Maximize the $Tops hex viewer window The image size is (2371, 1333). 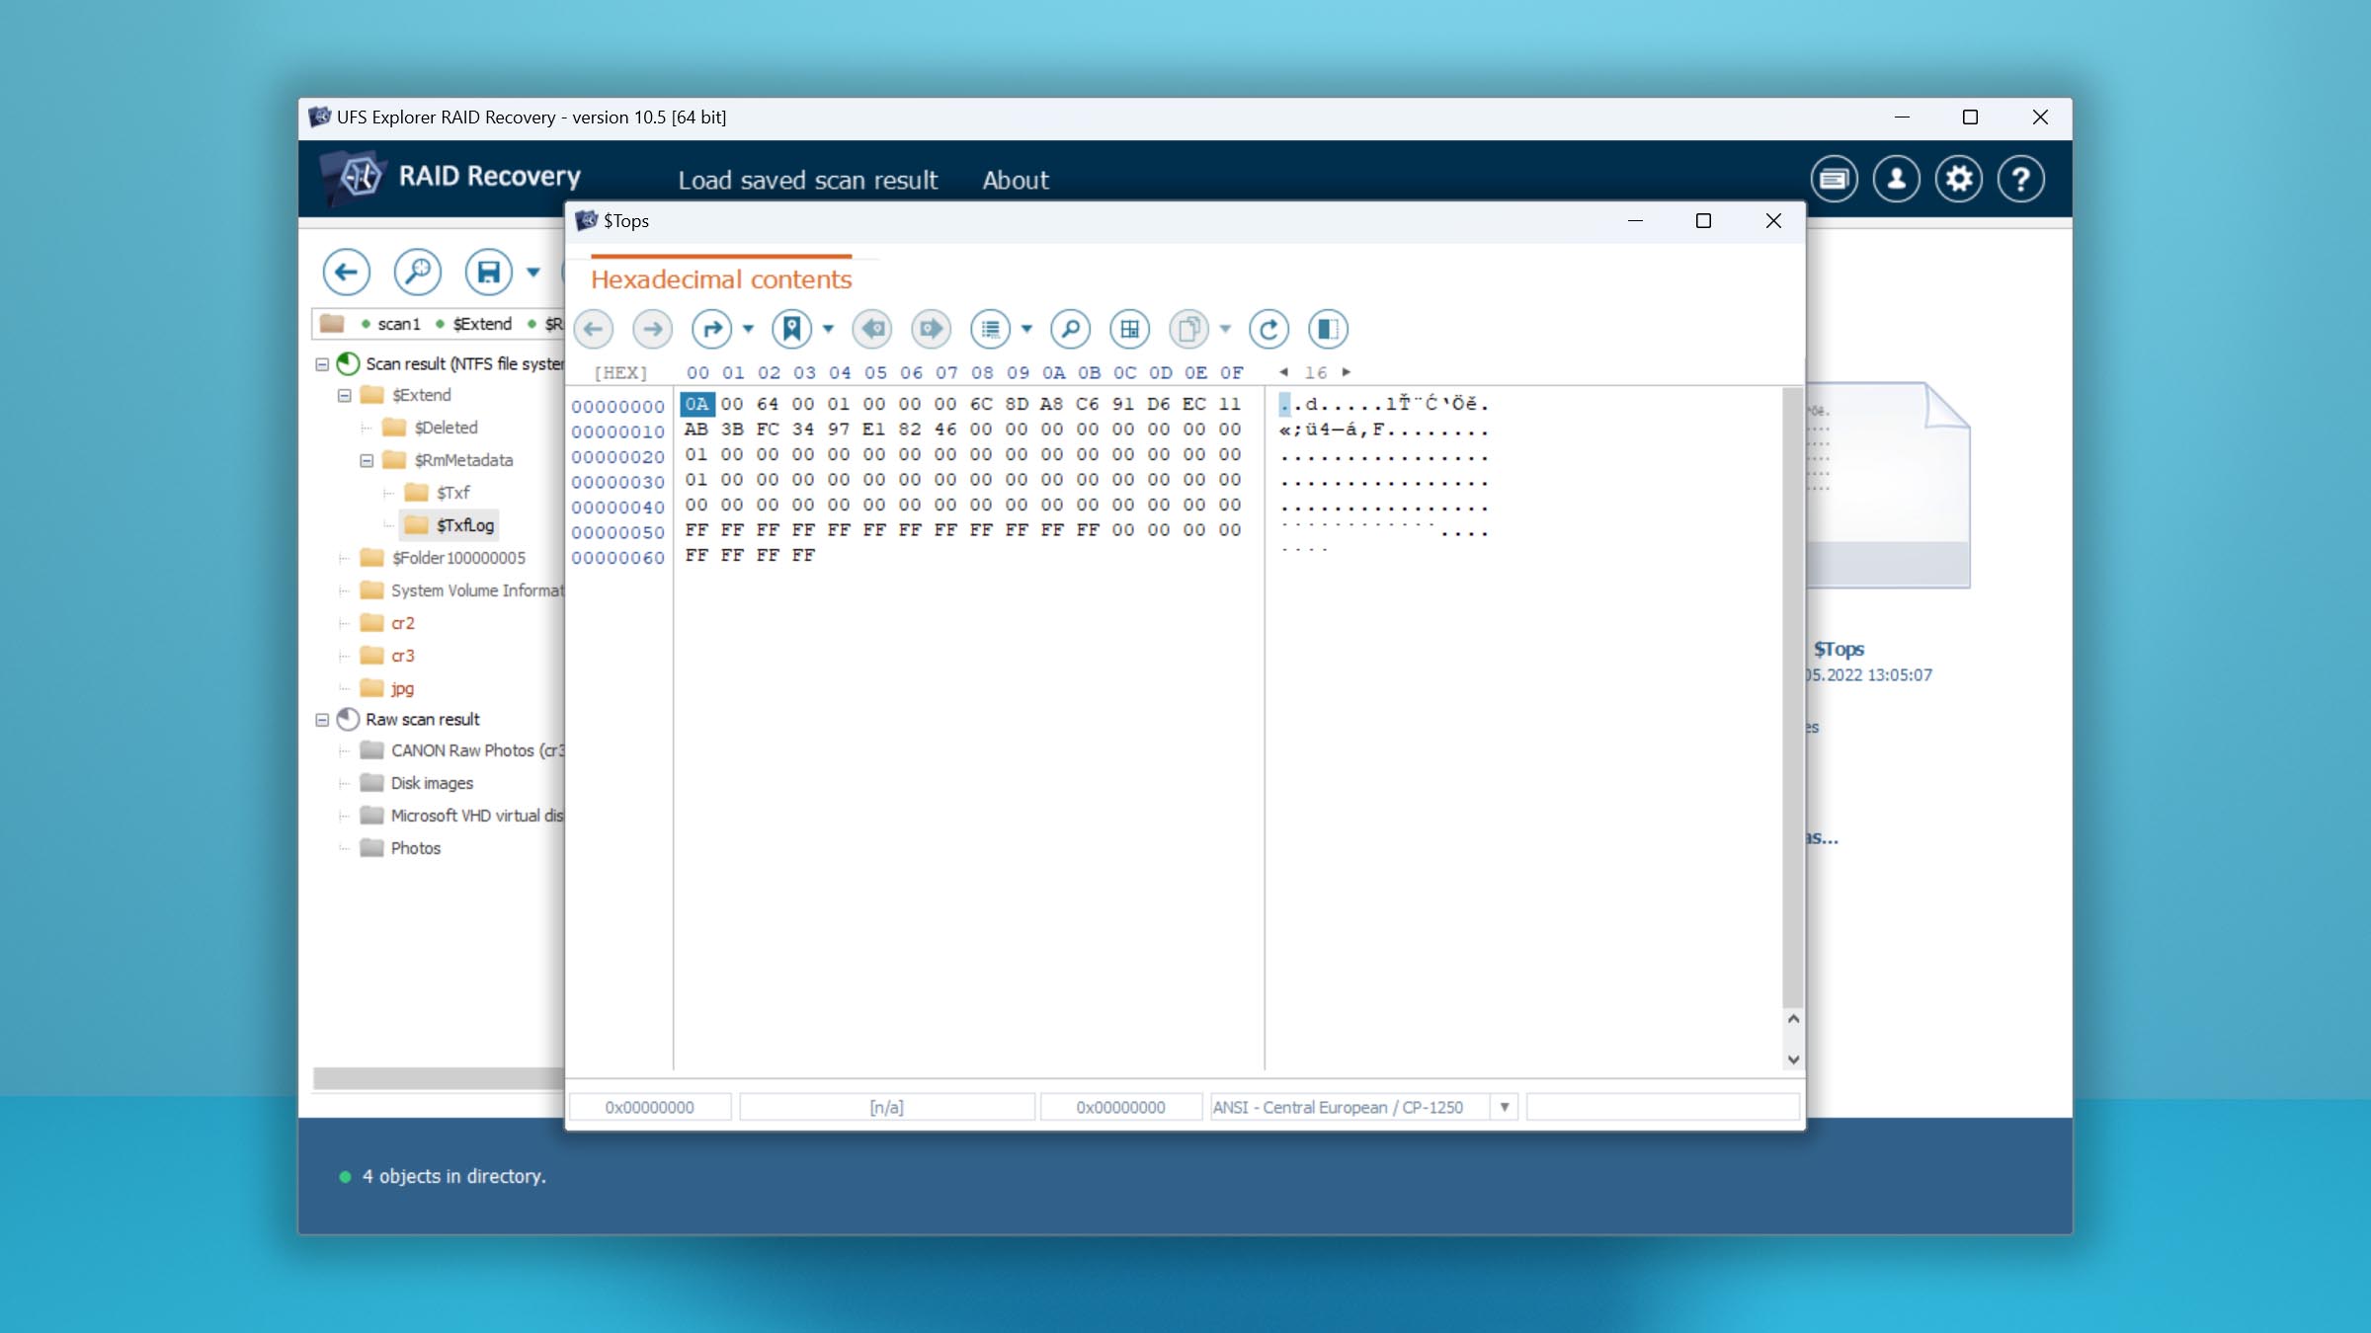pos(1703,221)
